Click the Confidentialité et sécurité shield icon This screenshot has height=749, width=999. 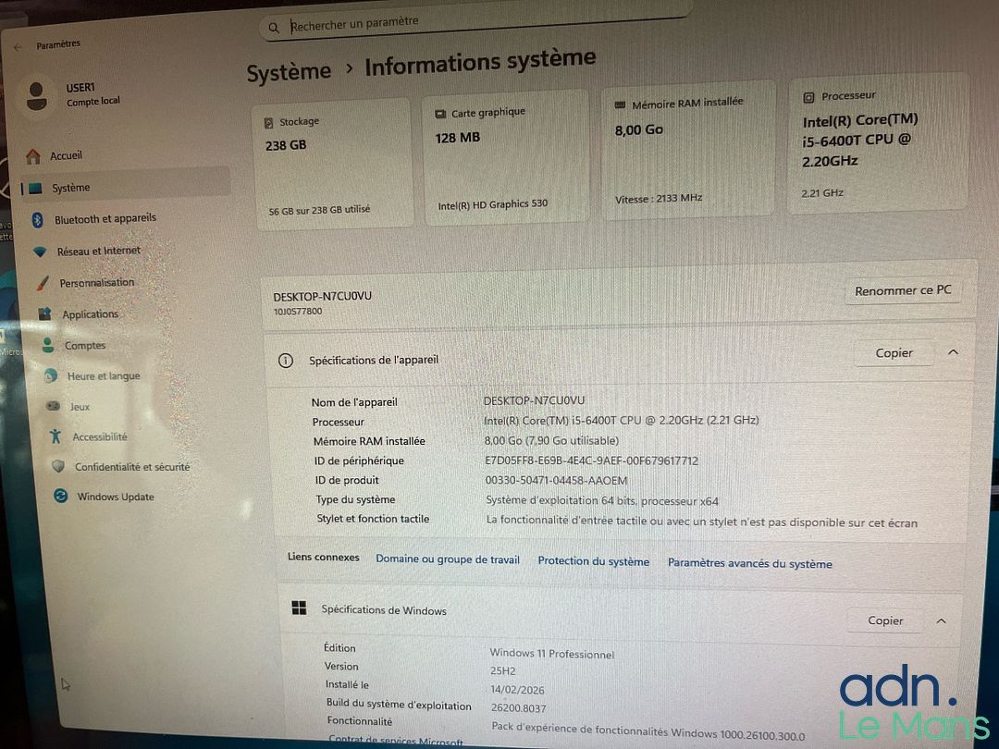58,466
